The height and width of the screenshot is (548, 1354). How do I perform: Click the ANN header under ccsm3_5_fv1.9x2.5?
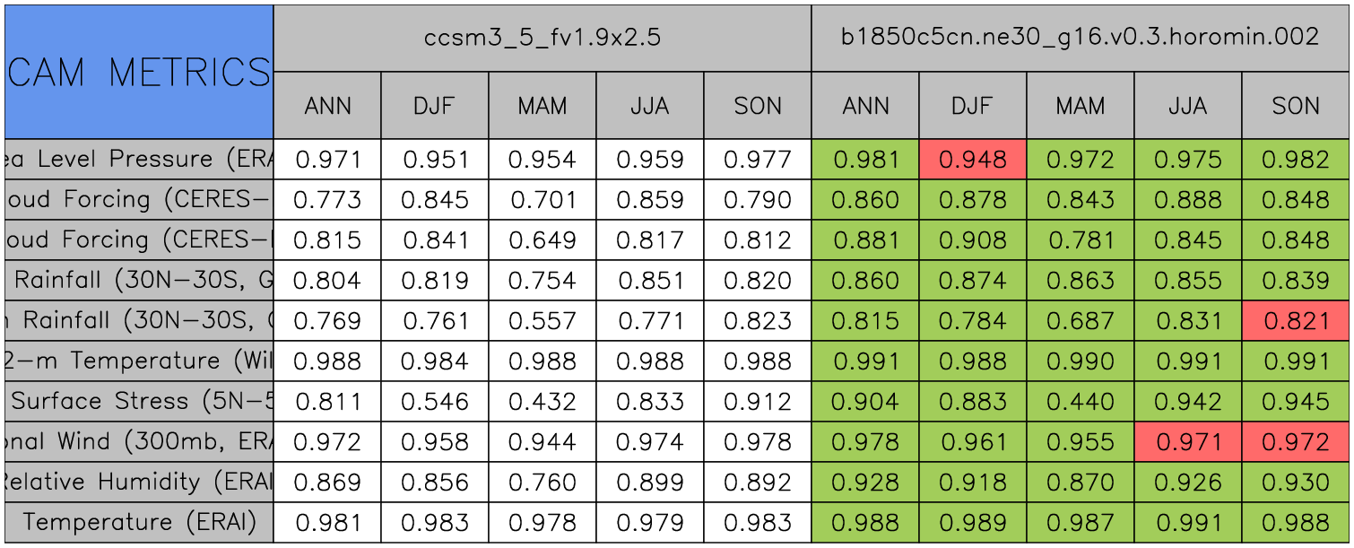tap(327, 106)
